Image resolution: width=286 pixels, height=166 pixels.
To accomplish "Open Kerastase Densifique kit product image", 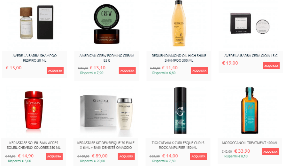I will pos(106,113).
